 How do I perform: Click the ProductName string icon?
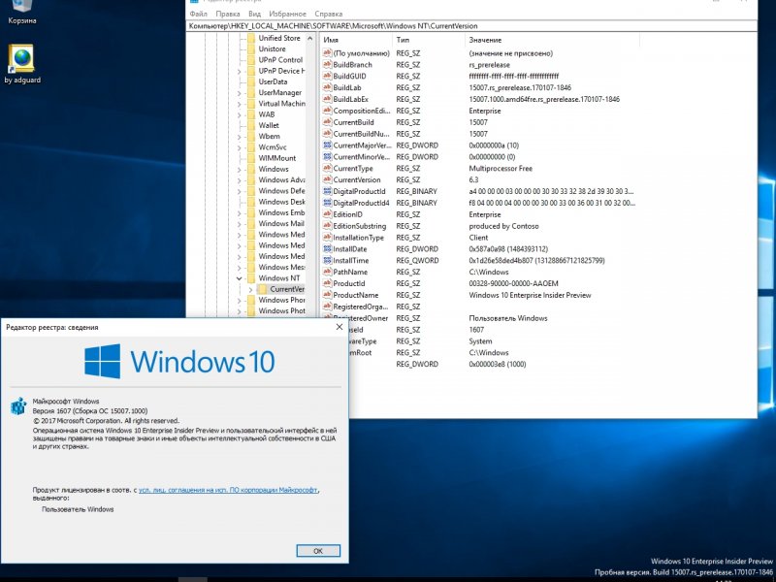click(327, 295)
